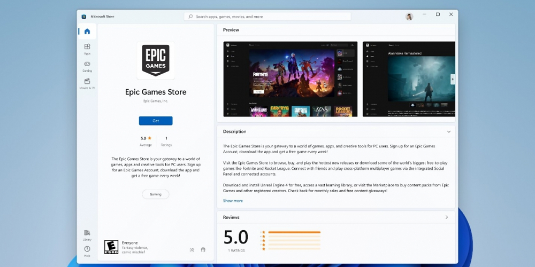The height and width of the screenshot is (267, 535).
Task: Click in the Search apps, games, movies field
Action: (x=267, y=17)
